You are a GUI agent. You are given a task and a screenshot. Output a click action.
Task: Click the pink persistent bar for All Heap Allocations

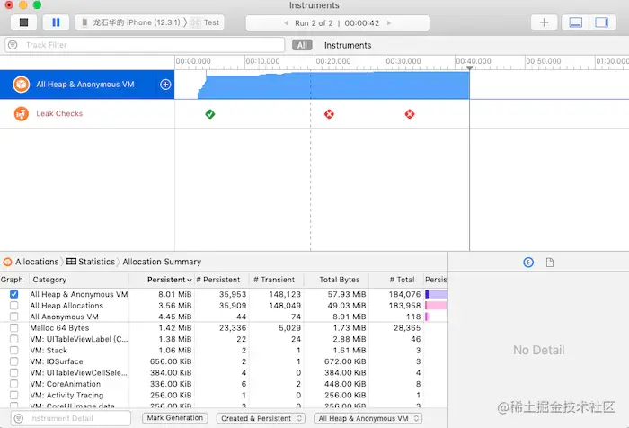pyautogui.click(x=436, y=306)
